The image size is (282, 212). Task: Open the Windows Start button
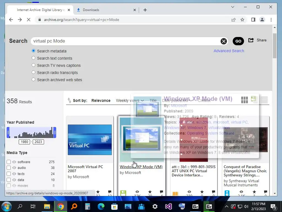[x=6, y=206]
